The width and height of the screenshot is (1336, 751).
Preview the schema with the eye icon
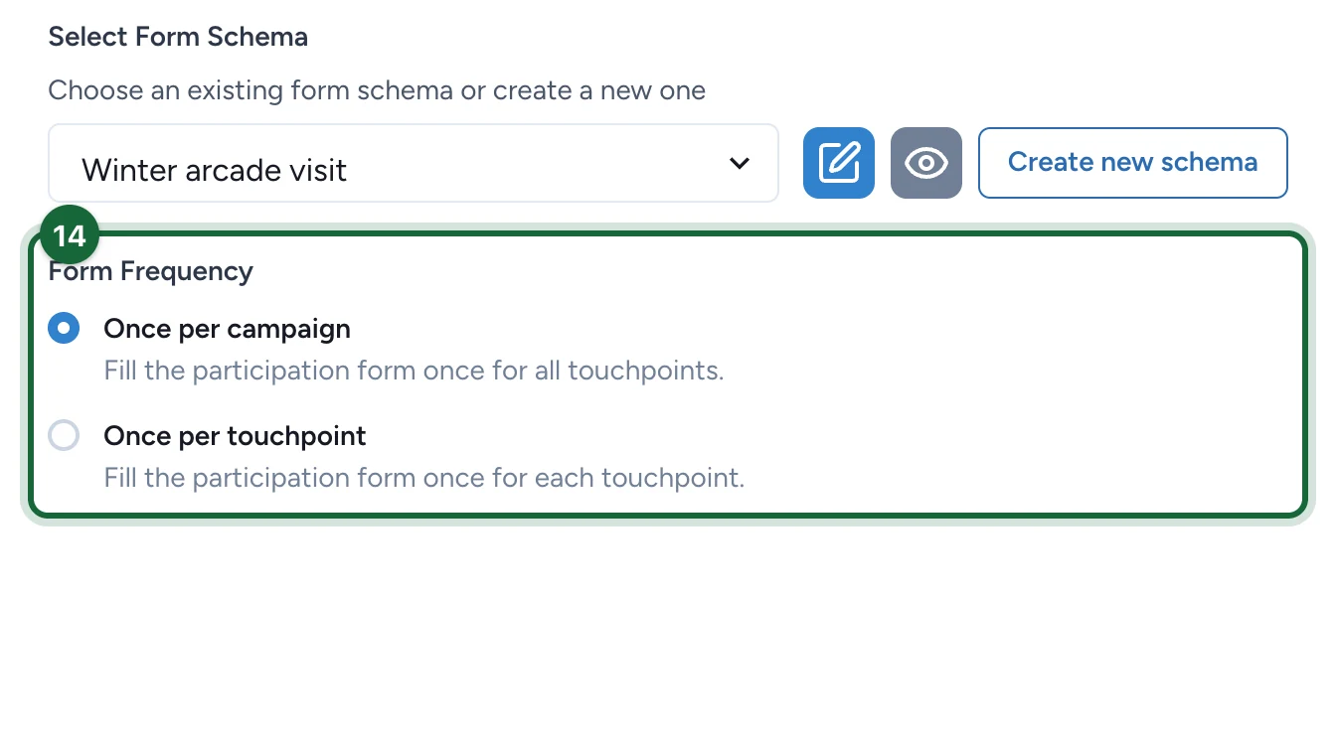tap(926, 163)
